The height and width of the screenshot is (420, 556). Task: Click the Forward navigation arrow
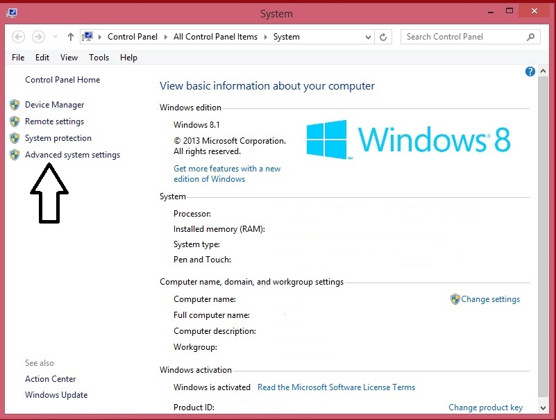[38, 37]
